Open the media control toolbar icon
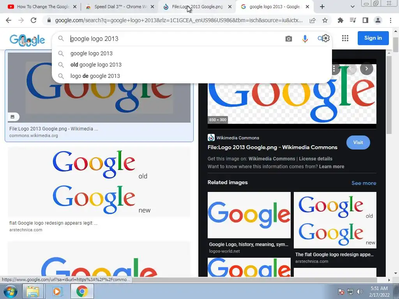The width and height of the screenshot is (399, 299). [353, 20]
